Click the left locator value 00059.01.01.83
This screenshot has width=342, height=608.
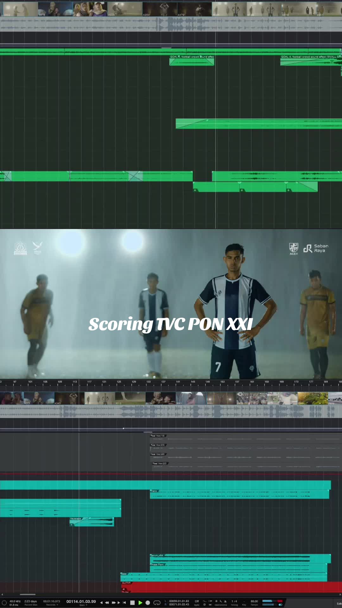(179, 601)
